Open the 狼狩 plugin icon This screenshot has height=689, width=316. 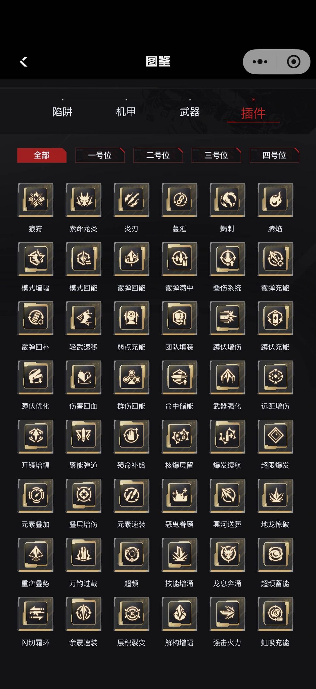(35, 200)
